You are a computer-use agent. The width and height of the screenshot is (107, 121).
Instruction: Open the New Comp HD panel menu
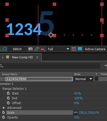coord(37,57)
